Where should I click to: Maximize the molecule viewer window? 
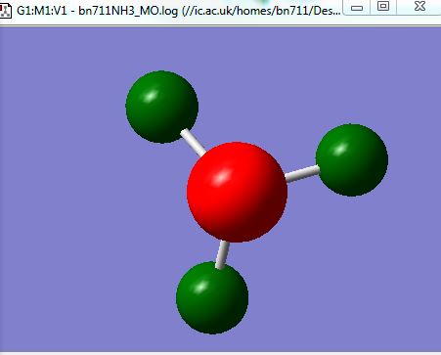click(x=383, y=6)
